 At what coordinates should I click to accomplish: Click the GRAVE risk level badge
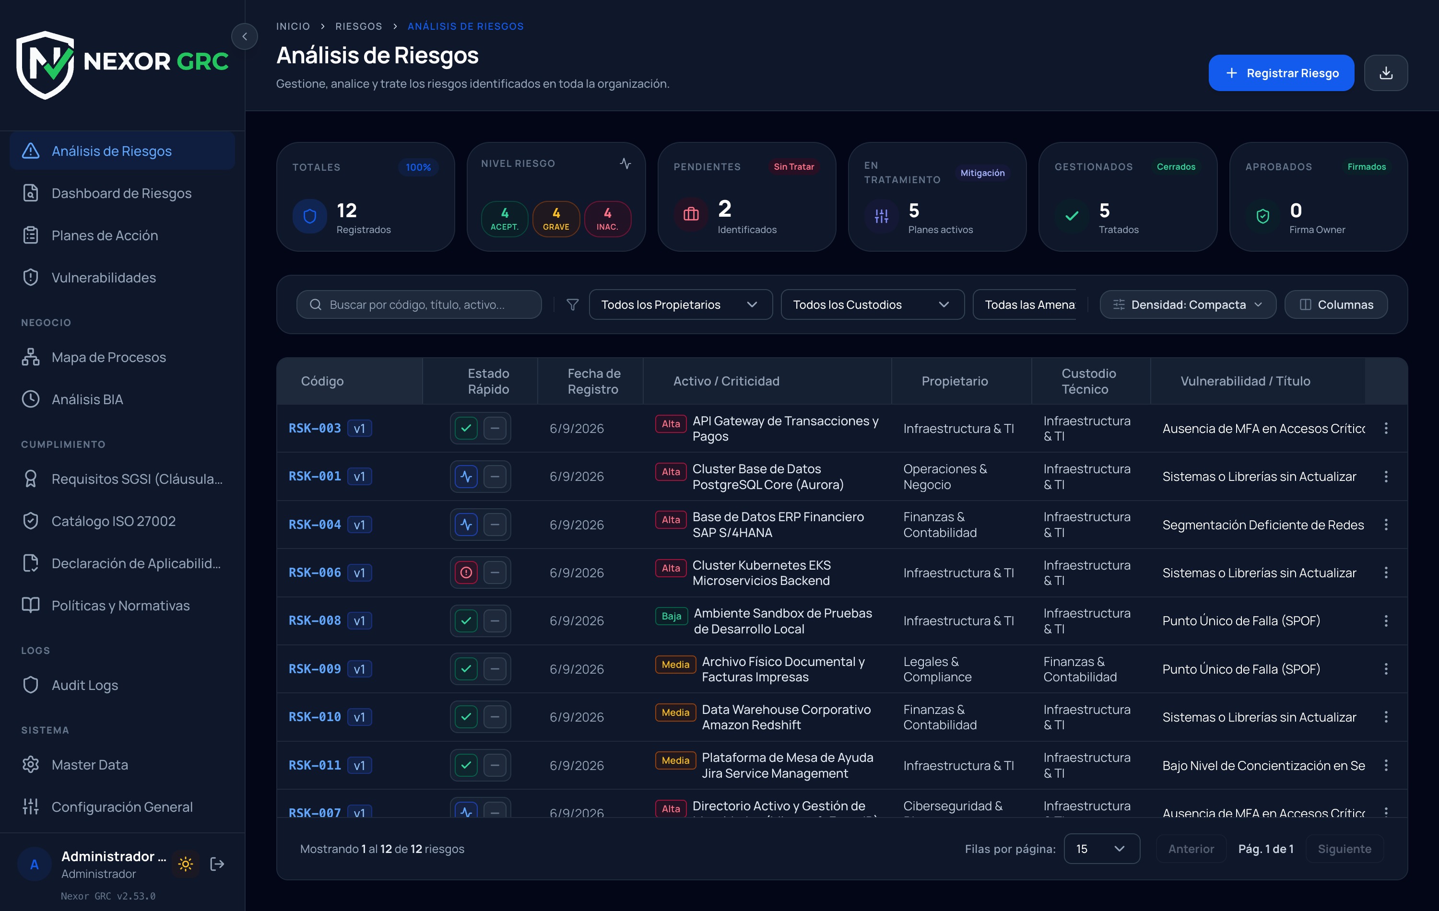coord(556,219)
